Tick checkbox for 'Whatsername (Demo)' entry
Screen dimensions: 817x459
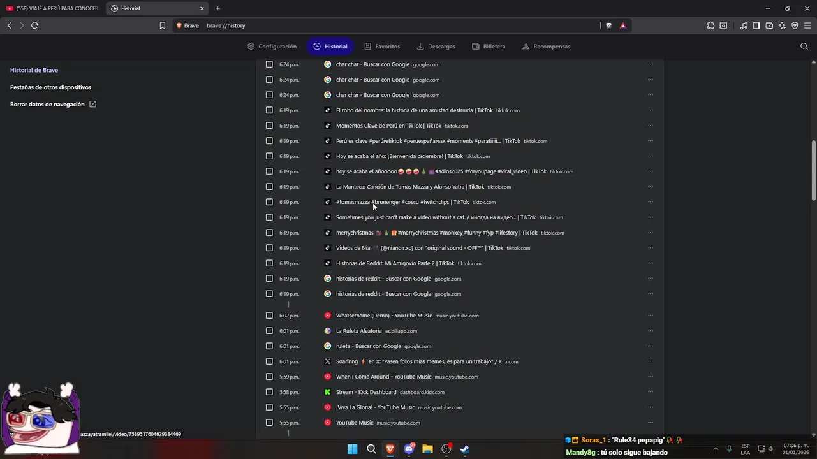(269, 316)
